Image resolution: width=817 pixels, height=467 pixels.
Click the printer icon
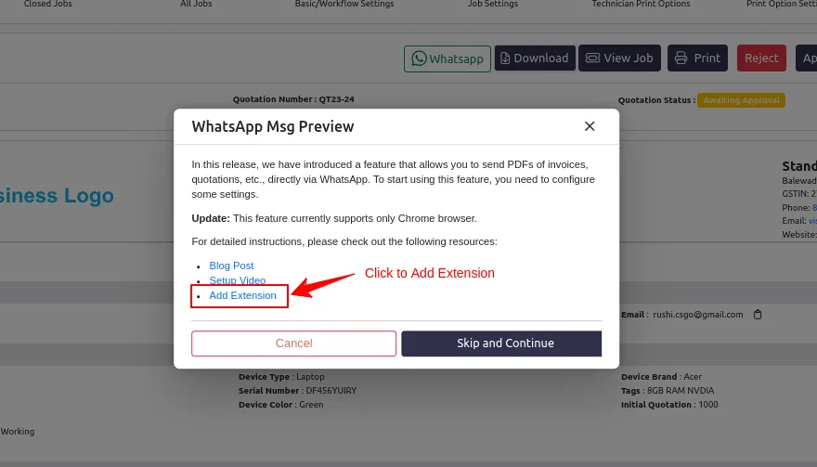click(x=681, y=58)
